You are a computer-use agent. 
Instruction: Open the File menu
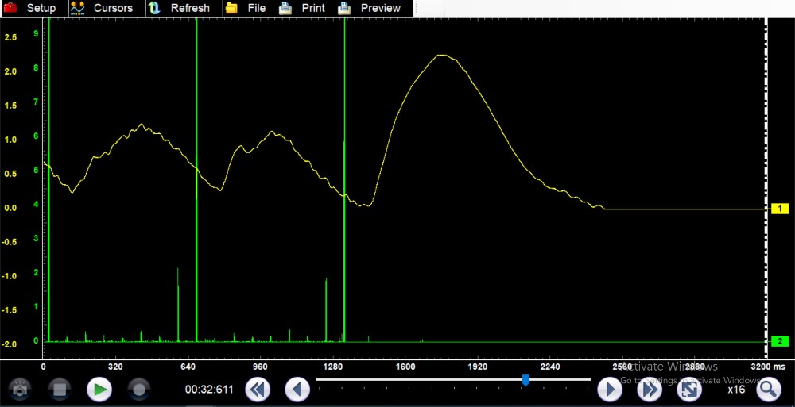(x=245, y=8)
